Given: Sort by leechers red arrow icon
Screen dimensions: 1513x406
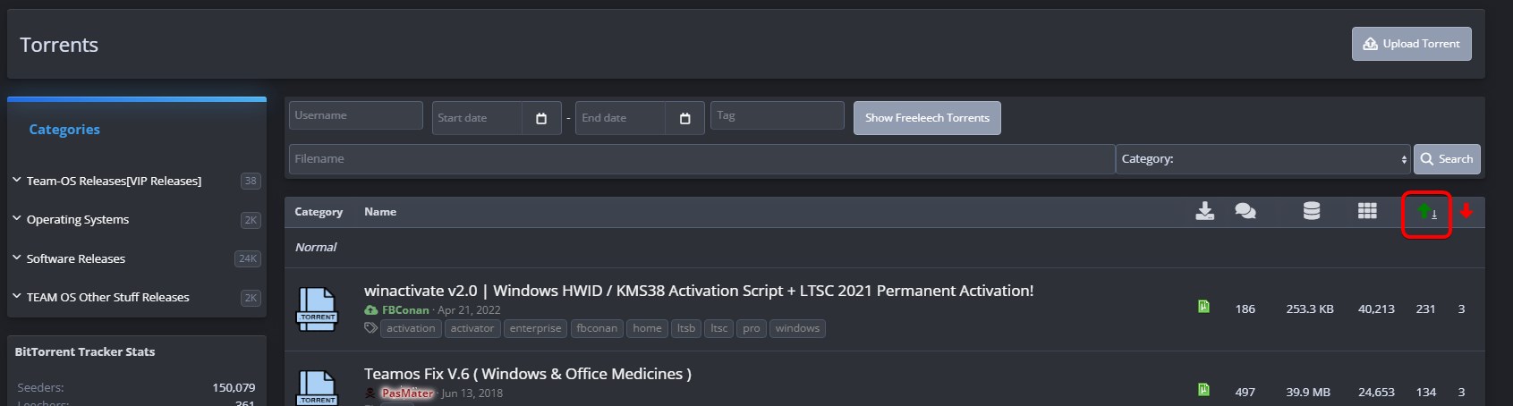Looking at the screenshot, I should (x=1466, y=211).
